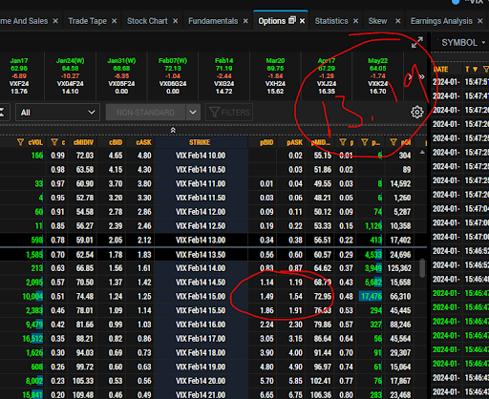Screen dimensions: 489x399
Task: Pop out the Options tab window icon
Action: [292, 21]
